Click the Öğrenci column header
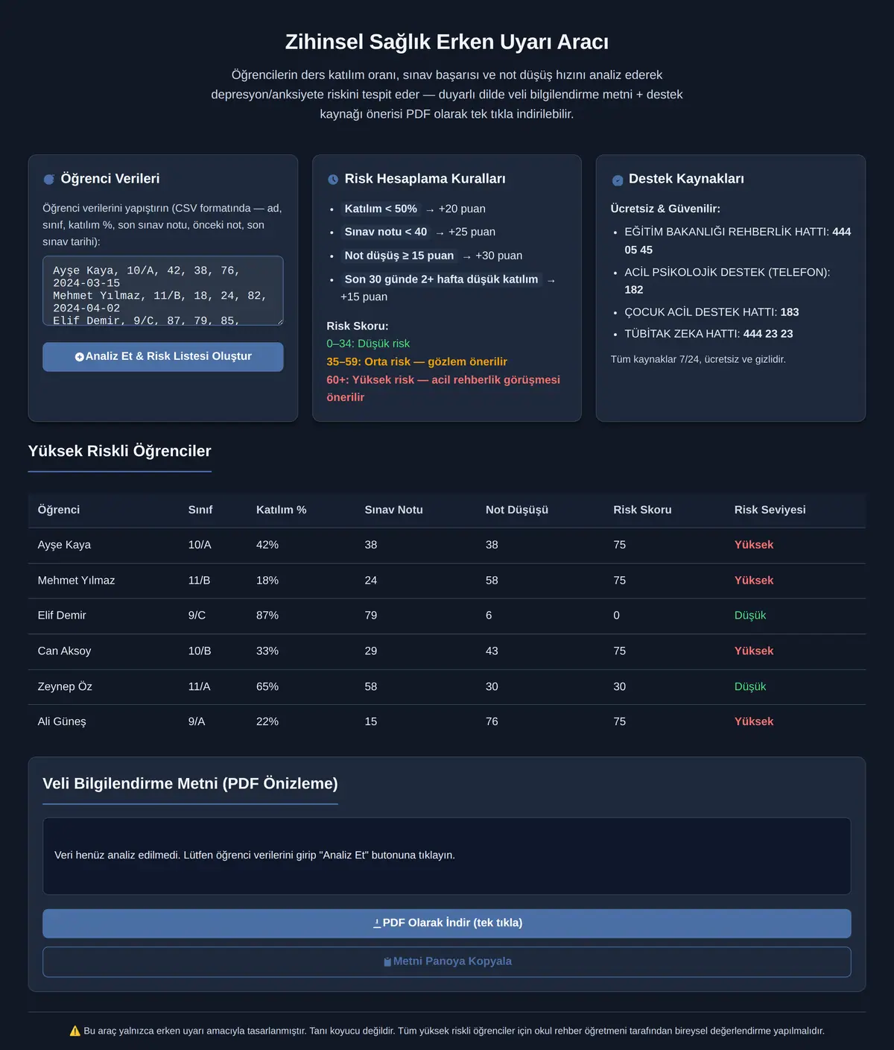Viewport: 894px width, 1050px height. tap(59, 510)
